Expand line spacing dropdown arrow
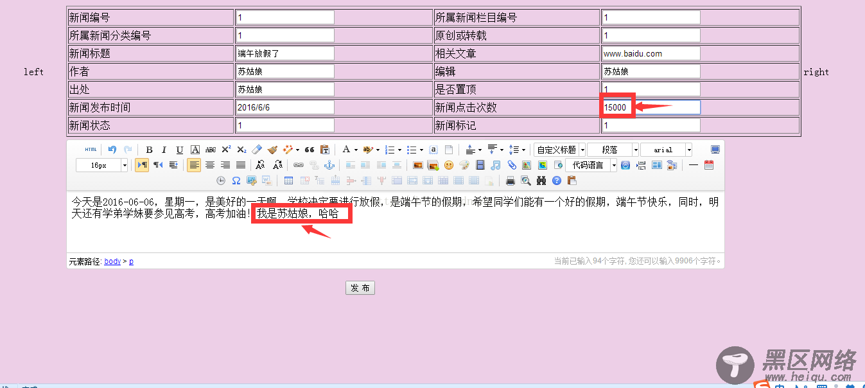 coord(523,150)
